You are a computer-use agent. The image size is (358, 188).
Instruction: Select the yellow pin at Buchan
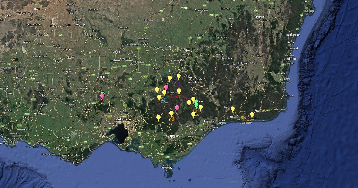pos(233,109)
